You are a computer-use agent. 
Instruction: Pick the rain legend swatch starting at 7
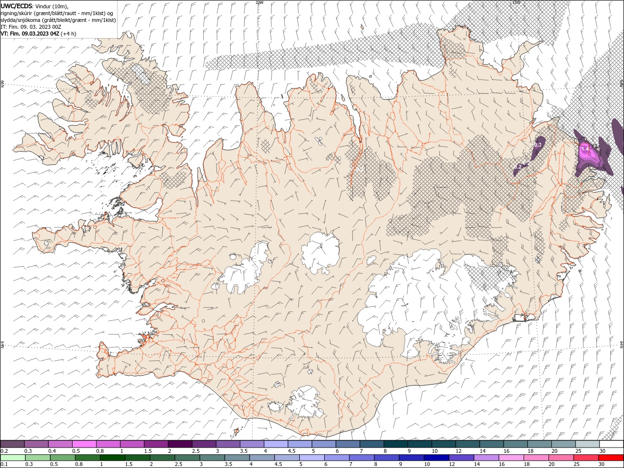[362, 457]
